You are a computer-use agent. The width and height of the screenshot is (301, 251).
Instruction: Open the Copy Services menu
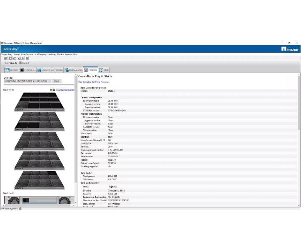27,54
